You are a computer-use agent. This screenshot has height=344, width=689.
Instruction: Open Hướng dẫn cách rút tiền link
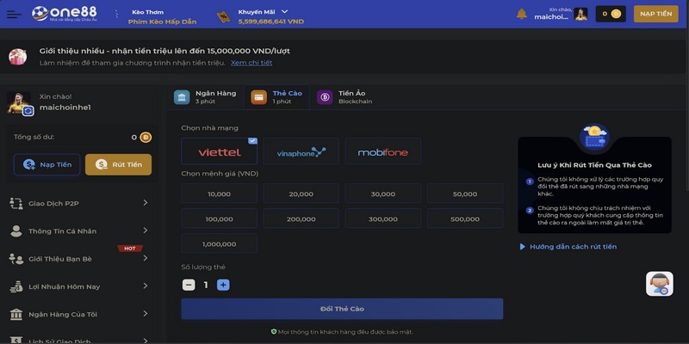[573, 247]
